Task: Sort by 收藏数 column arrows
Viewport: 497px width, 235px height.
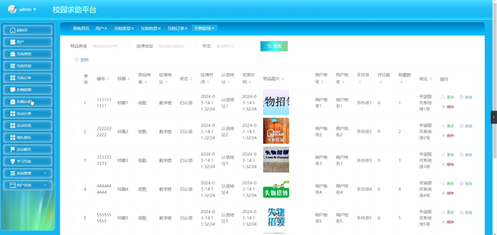Action: pos(401,82)
